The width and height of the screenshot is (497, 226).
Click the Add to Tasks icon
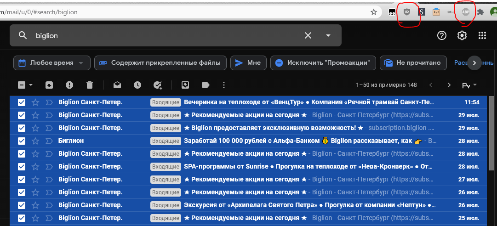point(158,85)
